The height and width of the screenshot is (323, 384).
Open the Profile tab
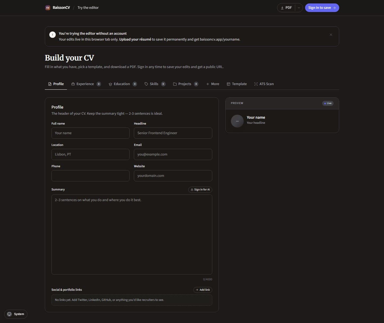56,84
